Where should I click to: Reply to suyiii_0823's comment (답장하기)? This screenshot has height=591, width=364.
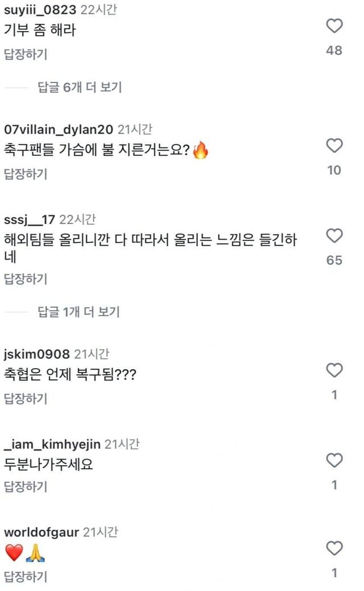26,55
